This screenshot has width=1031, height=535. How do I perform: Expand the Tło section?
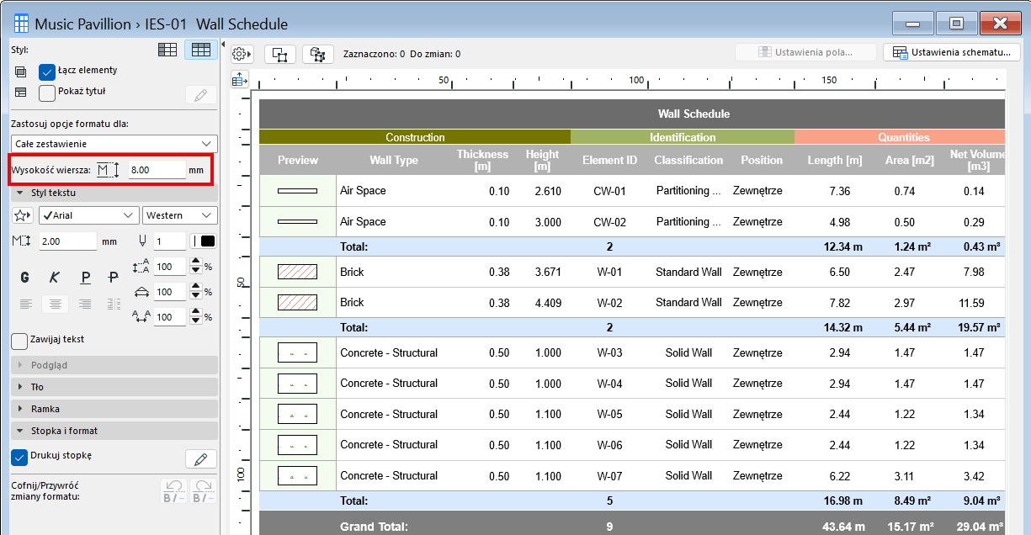114,387
